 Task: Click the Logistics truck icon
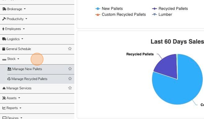4,39
